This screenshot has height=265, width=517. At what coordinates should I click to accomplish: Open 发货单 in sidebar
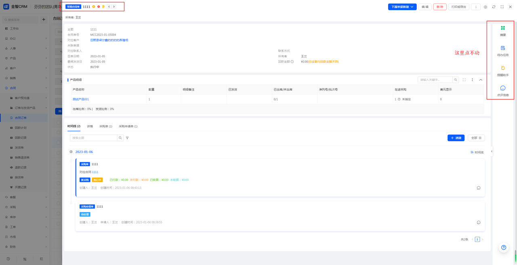[19, 148]
